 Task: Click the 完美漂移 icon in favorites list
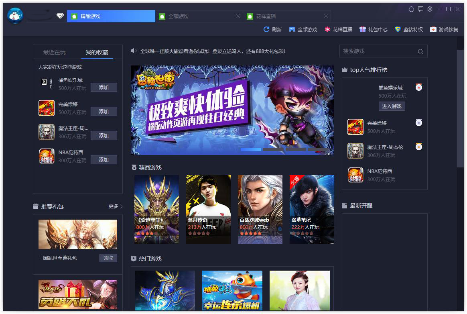click(x=47, y=108)
